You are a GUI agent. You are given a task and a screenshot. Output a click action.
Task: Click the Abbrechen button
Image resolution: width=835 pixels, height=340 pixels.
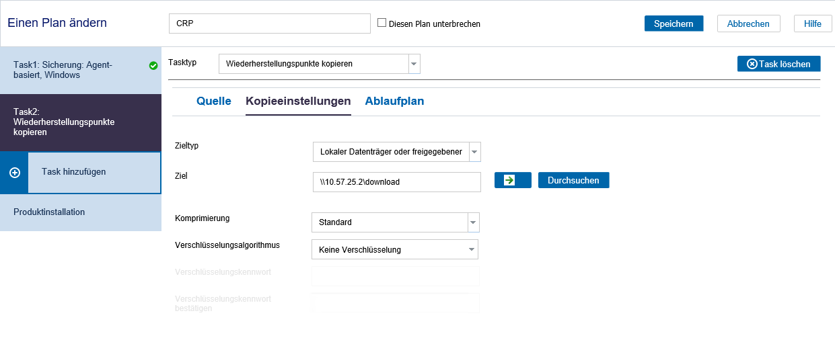pos(748,24)
